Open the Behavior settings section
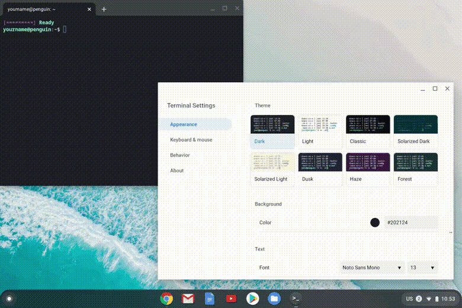Image resolution: width=462 pixels, height=308 pixels. 180,155
